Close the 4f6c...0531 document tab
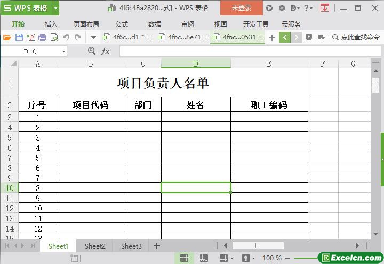 coord(260,37)
